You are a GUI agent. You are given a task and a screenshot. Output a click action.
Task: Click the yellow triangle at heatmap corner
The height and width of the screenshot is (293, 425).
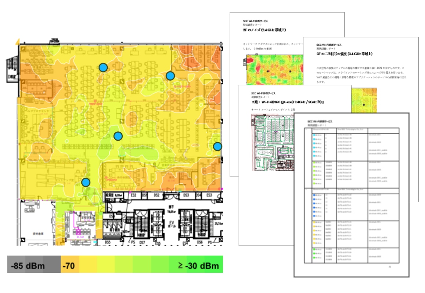17,42
